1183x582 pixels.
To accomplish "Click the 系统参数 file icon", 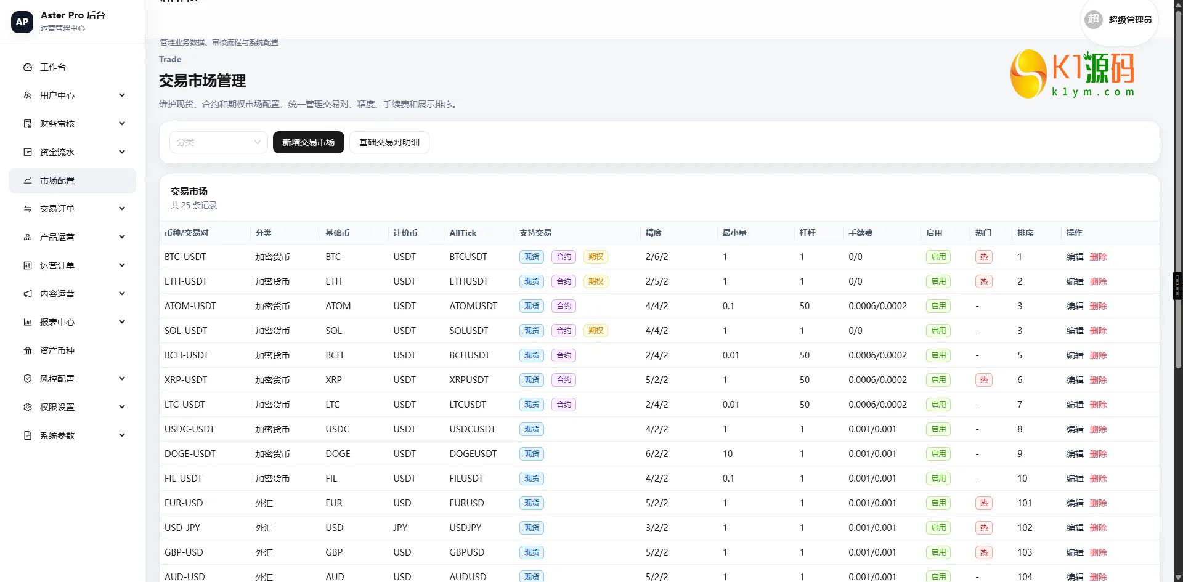I will click(28, 435).
